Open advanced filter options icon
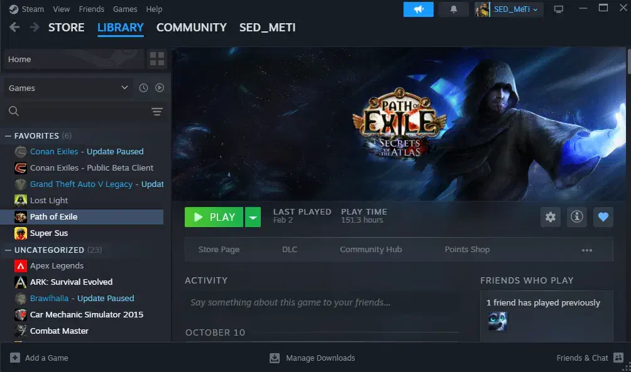The width and height of the screenshot is (631, 372). (x=157, y=112)
